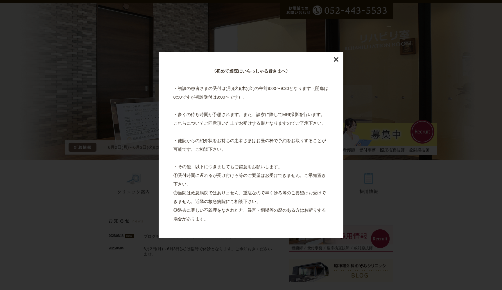Open the クリニック案内 navigation menu item

pyautogui.click(x=134, y=192)
